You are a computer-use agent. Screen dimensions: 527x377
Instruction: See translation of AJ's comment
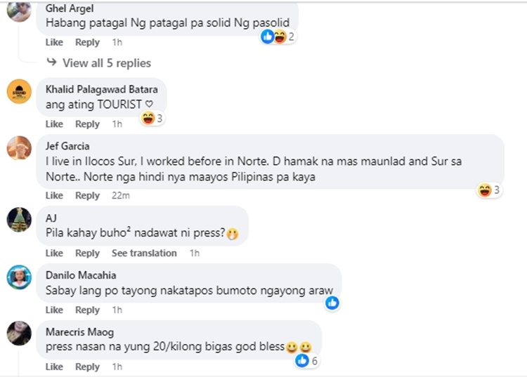pyautogui.click(x=144, y=253)
